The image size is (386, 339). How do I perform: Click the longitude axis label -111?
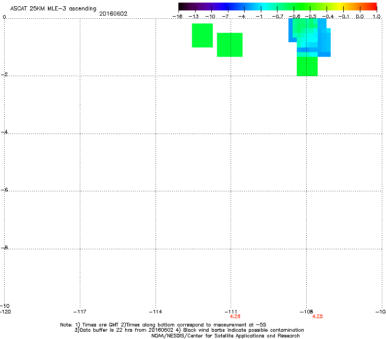(231, 312)
